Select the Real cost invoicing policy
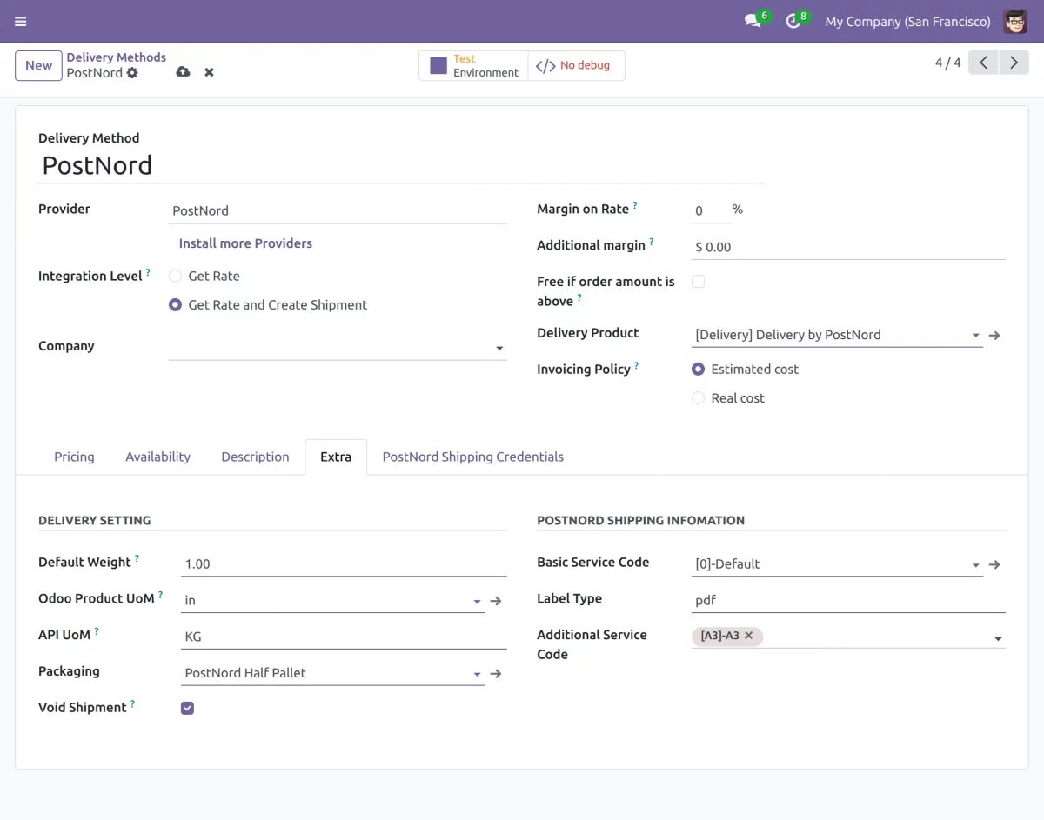 (x=698, y=398)
